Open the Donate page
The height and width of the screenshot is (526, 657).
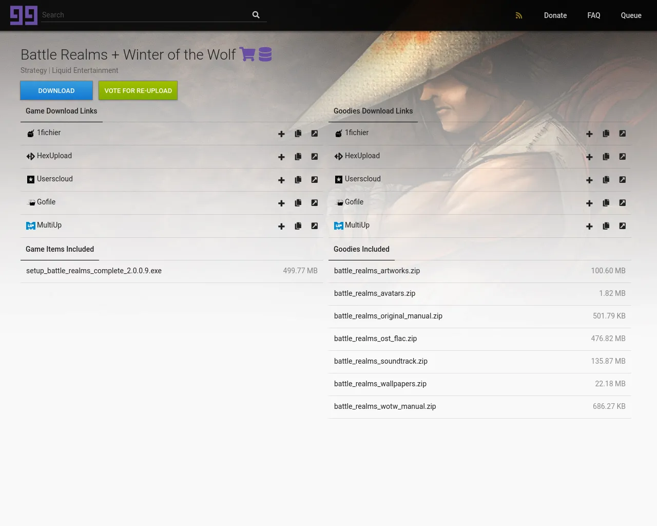pos(555,15)
